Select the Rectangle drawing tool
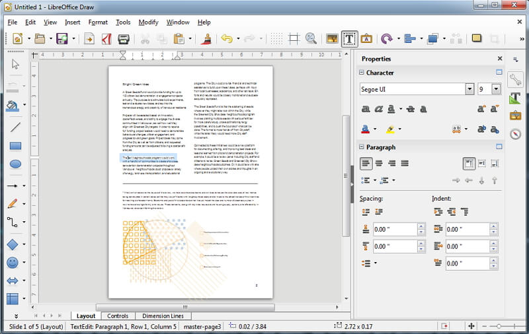This screenshot has height=334, width=529. (x=15, y=146)
